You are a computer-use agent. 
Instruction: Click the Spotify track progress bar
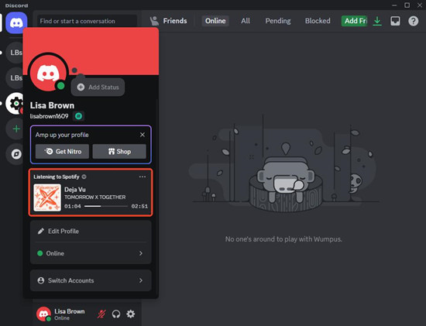[106, 206]
